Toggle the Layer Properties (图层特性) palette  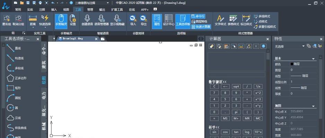[x=199, y=21]
